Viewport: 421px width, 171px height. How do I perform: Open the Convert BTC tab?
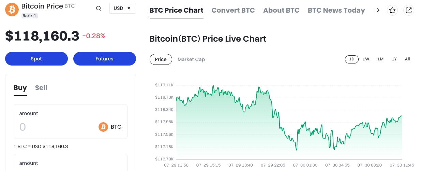click(x=233, y=10)
